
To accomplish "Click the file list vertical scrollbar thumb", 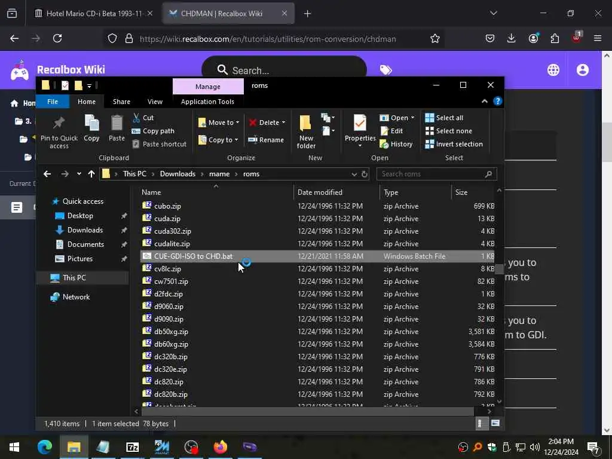I will (x=499, y=270).
